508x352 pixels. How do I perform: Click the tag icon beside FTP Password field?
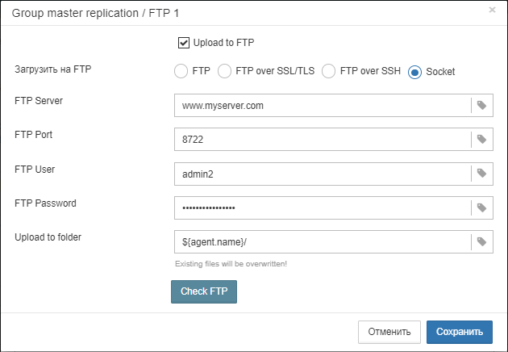pyautogui.click(x=481, y=207)
